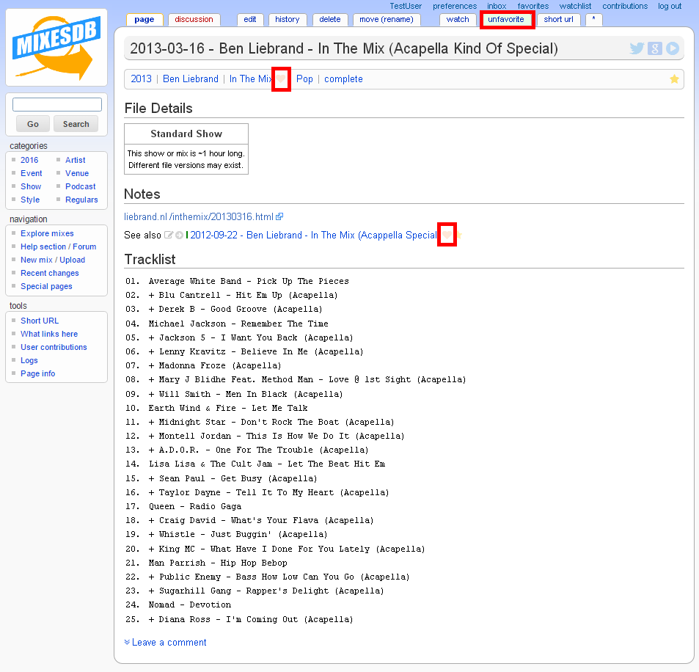This screenshot has height=672, width=699.
Task: Click the asterisk tab
Action: click(594, 20)
